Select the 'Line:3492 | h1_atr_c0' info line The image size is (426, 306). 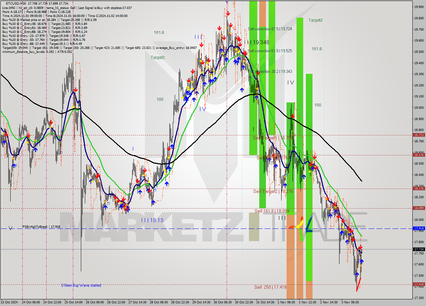click(67, 8)
